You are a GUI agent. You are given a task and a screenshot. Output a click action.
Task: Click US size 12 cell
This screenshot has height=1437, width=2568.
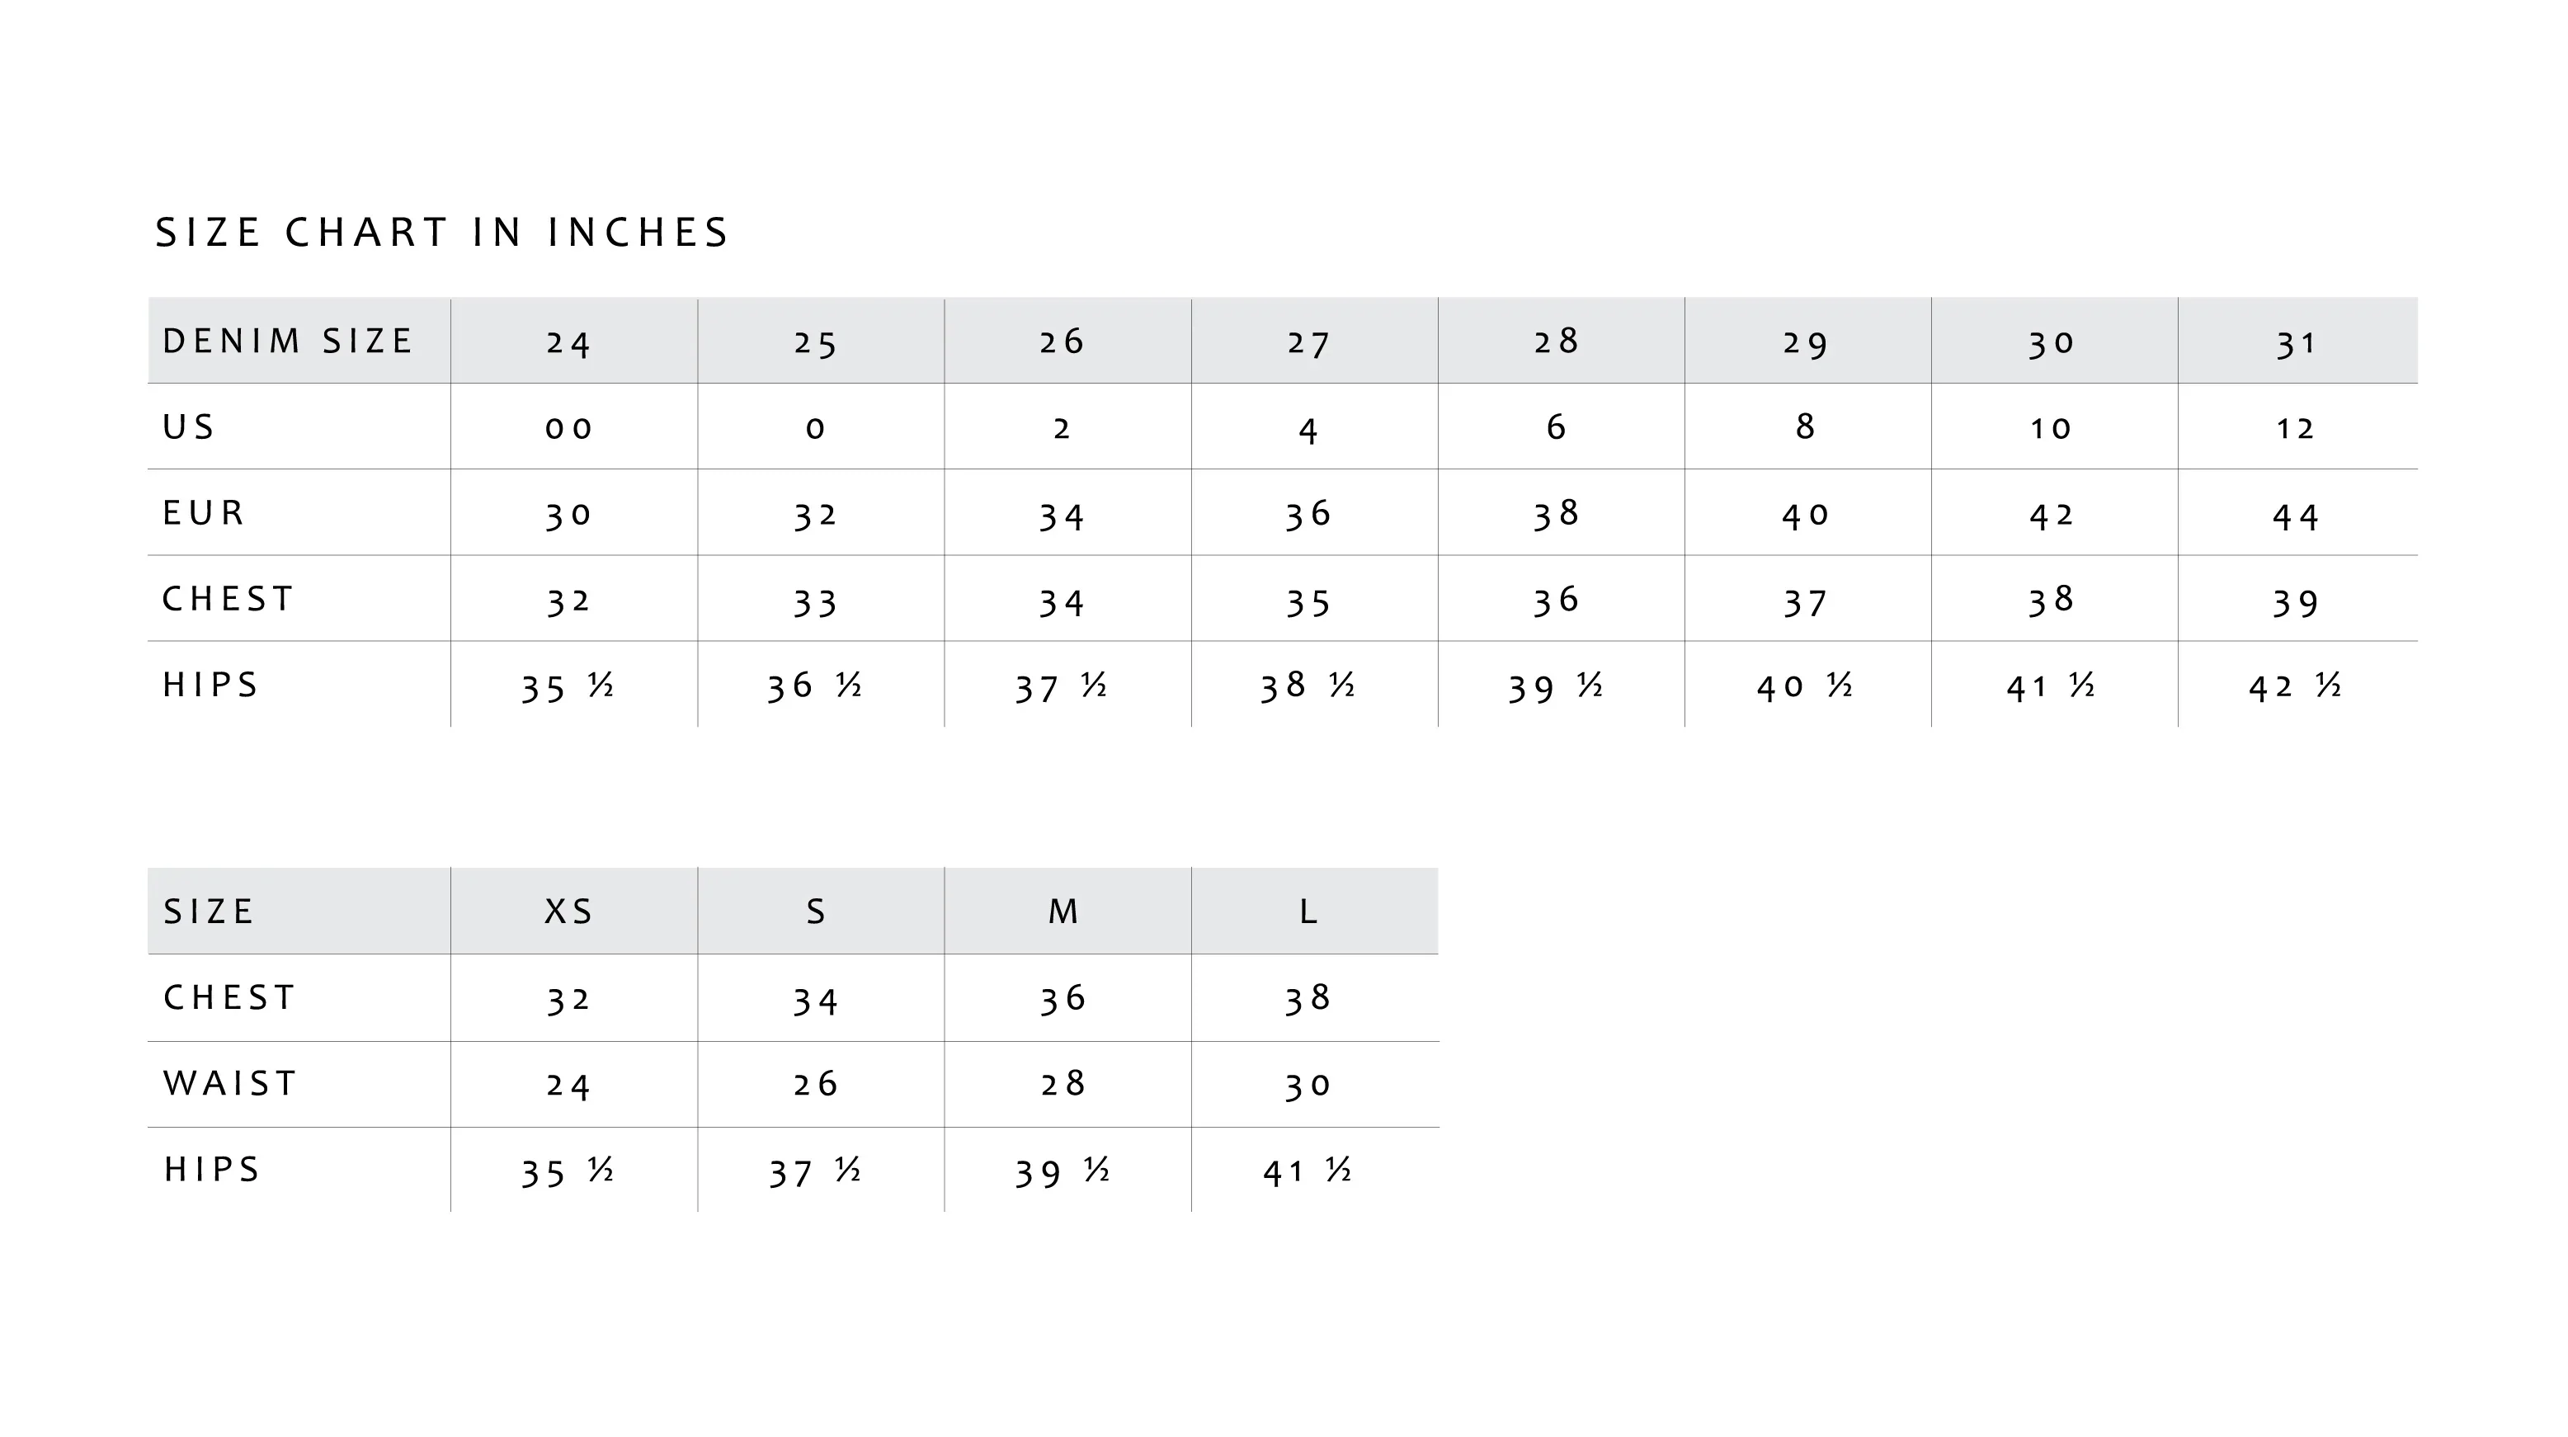click(2295, 428)
